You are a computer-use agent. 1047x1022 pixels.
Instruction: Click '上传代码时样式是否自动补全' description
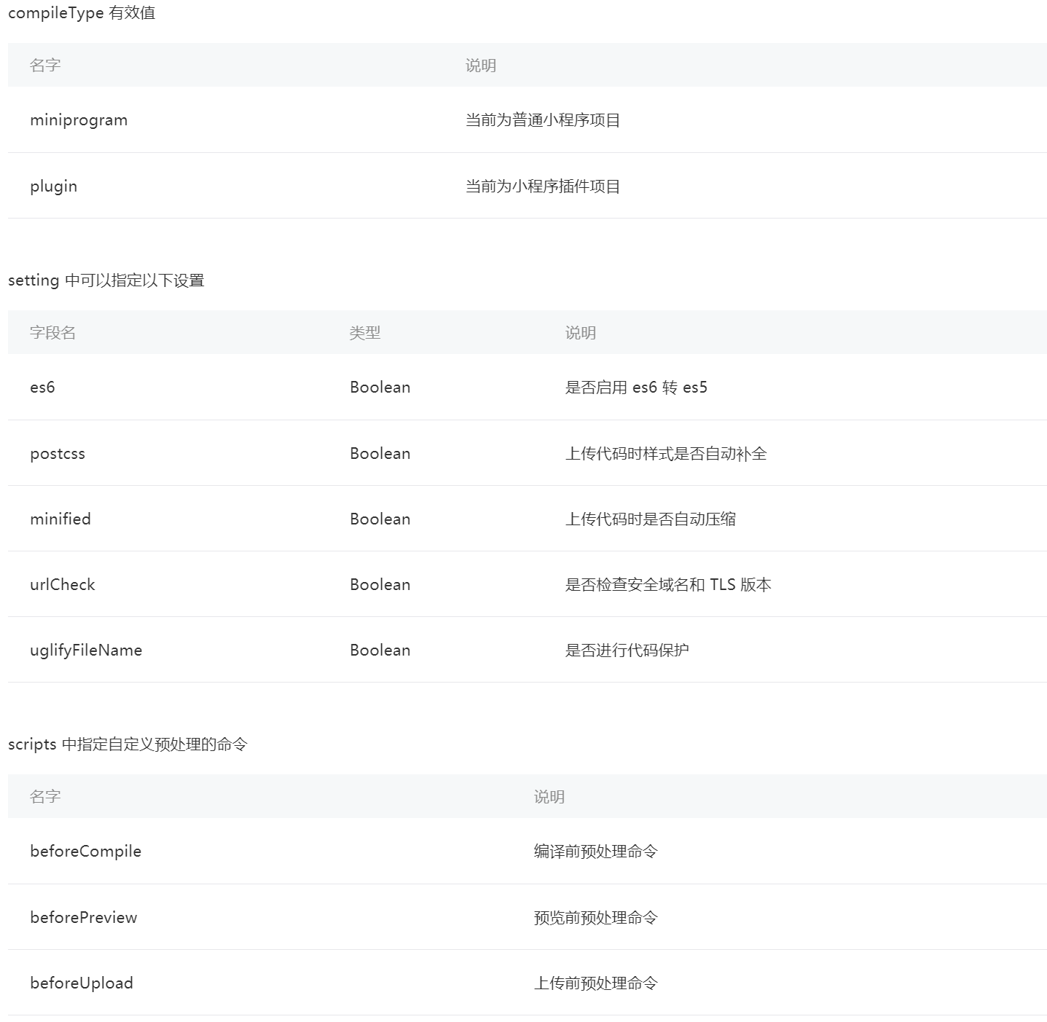[x=666, y=454]
